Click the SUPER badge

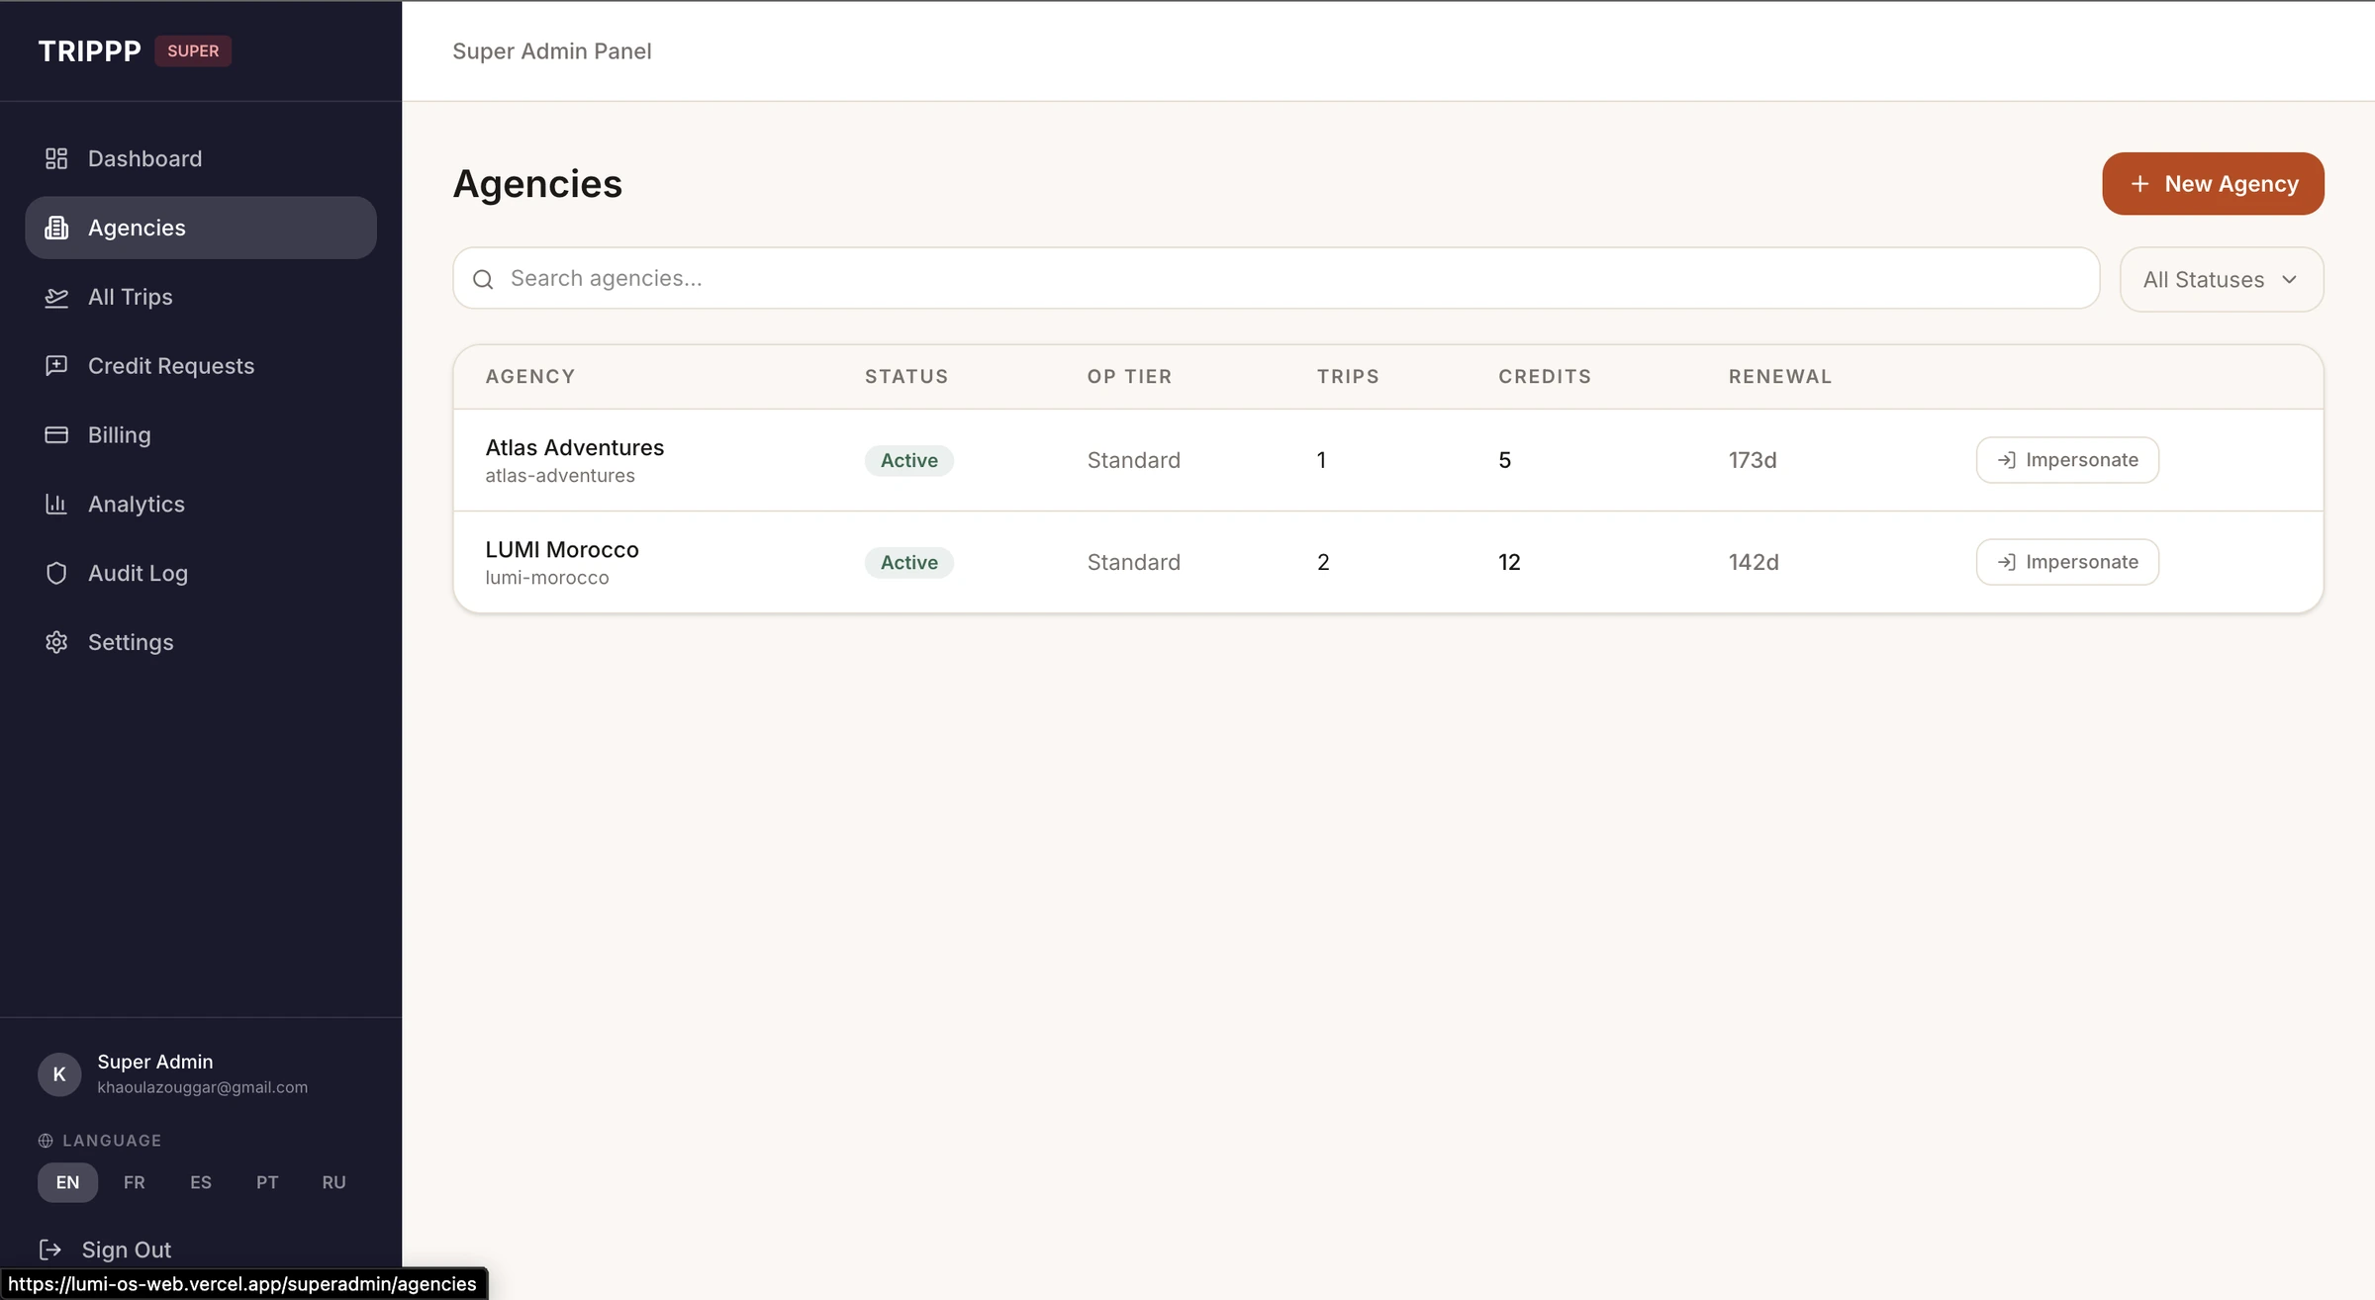click(193, 50)
